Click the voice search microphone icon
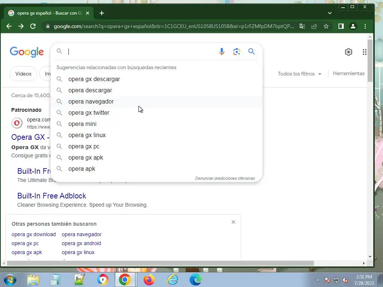This screenshot has width=383, height=287. [221, 52]
